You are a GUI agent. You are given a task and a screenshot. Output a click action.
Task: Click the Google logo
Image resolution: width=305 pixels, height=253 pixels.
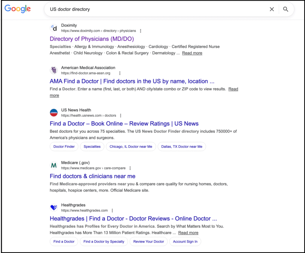coord(17,9)
